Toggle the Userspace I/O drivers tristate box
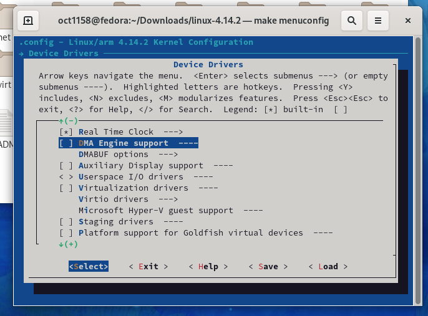The image size is (428, 316). (66, 176)
